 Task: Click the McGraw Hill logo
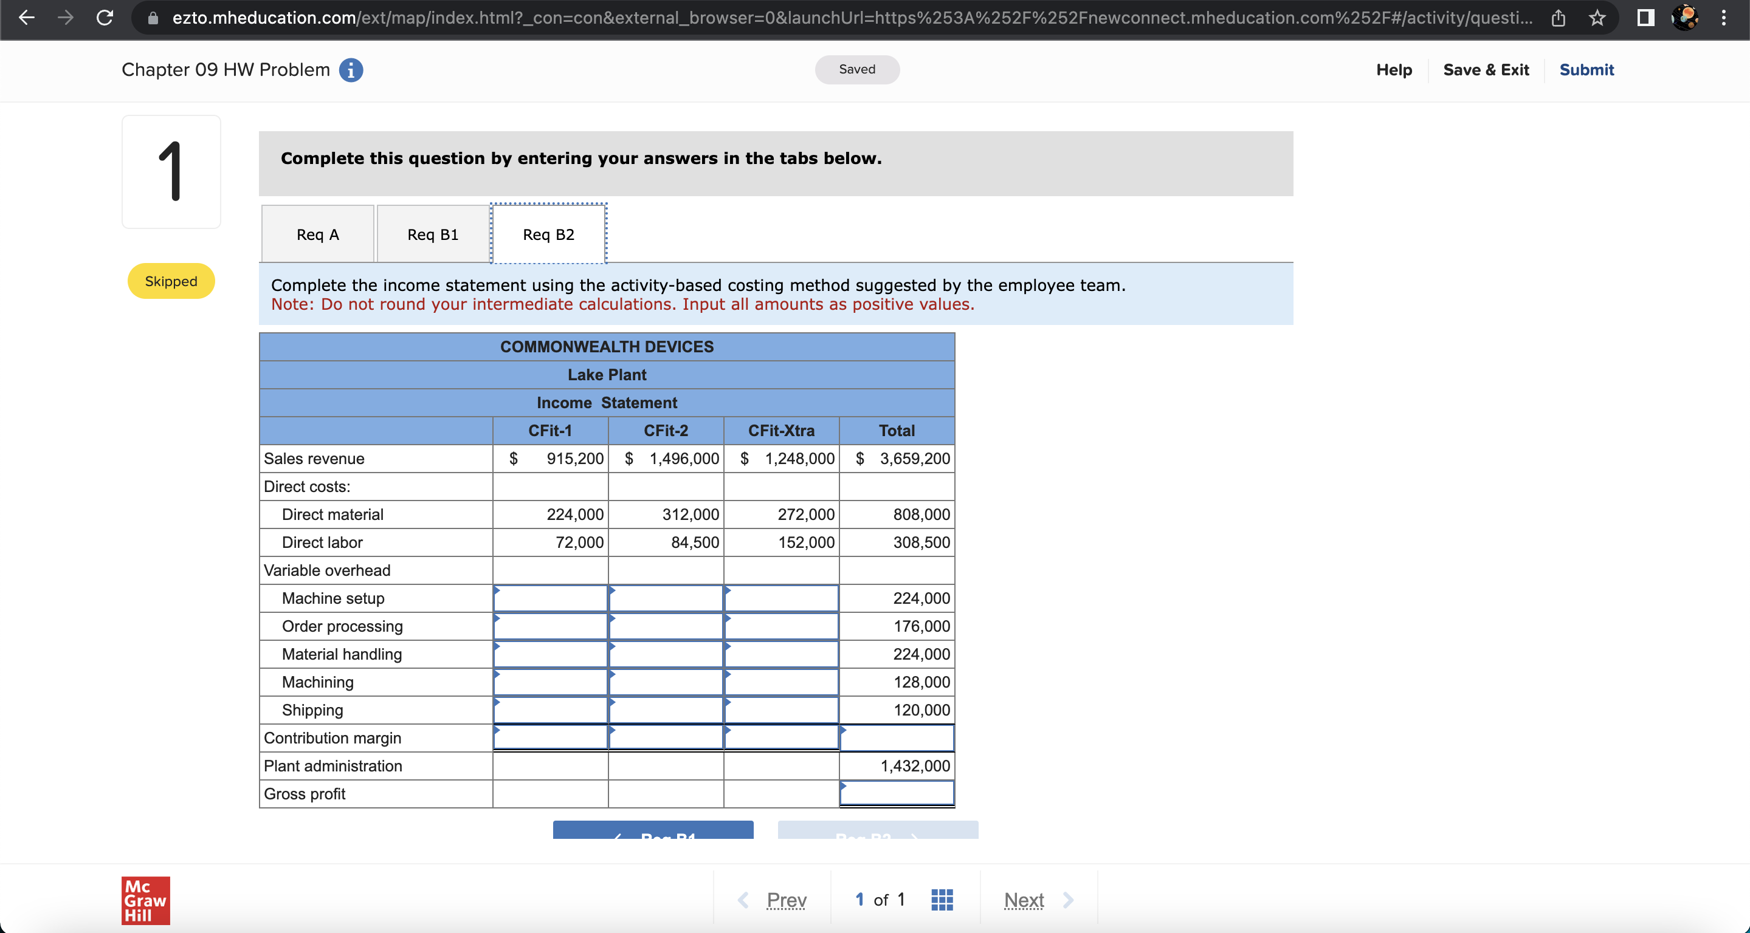[145, 900]
